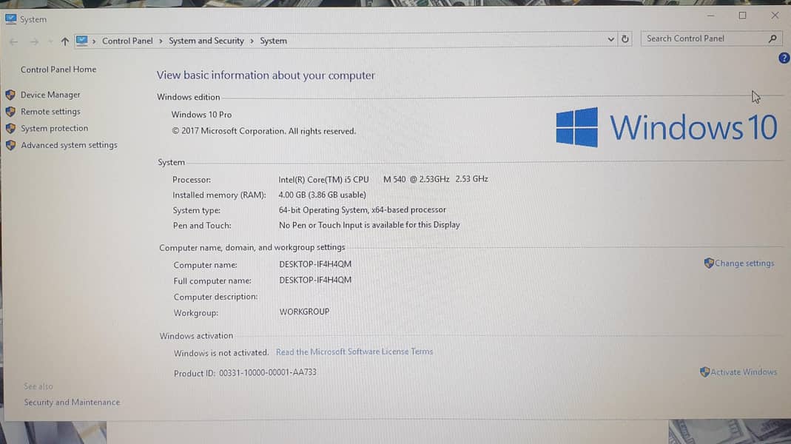Refresh the System page

[x=625, y=38]
